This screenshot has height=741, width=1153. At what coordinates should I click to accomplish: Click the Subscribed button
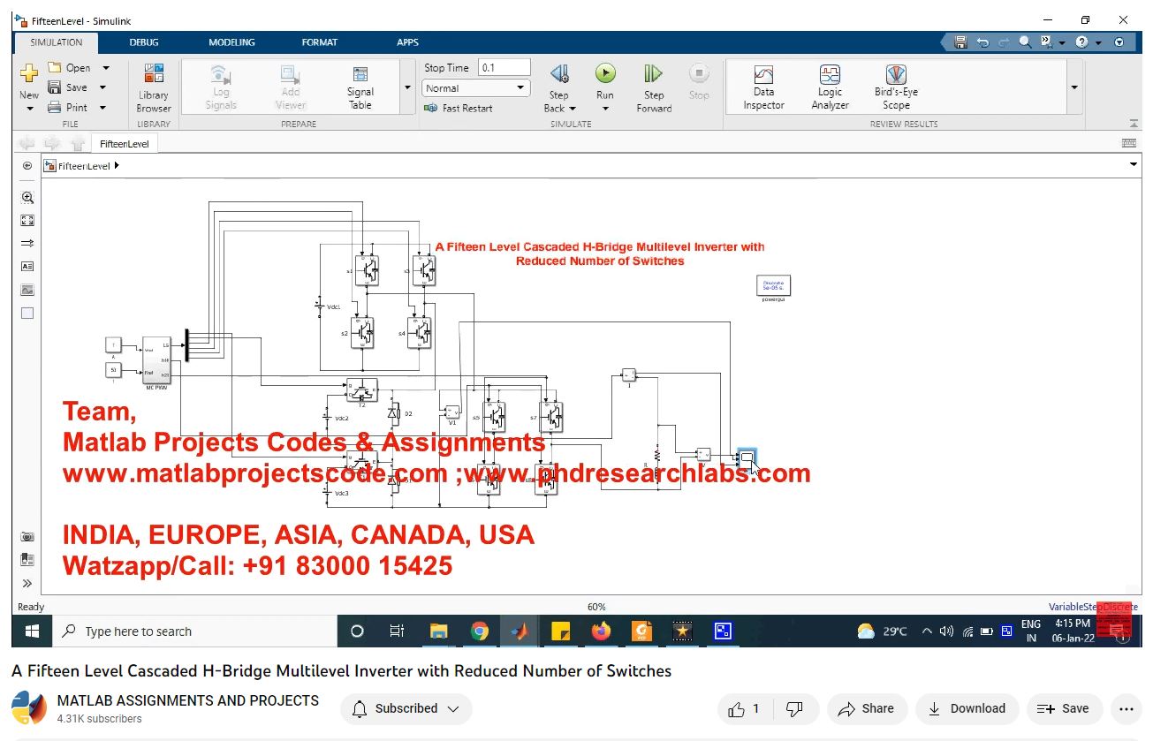[406, 708]
